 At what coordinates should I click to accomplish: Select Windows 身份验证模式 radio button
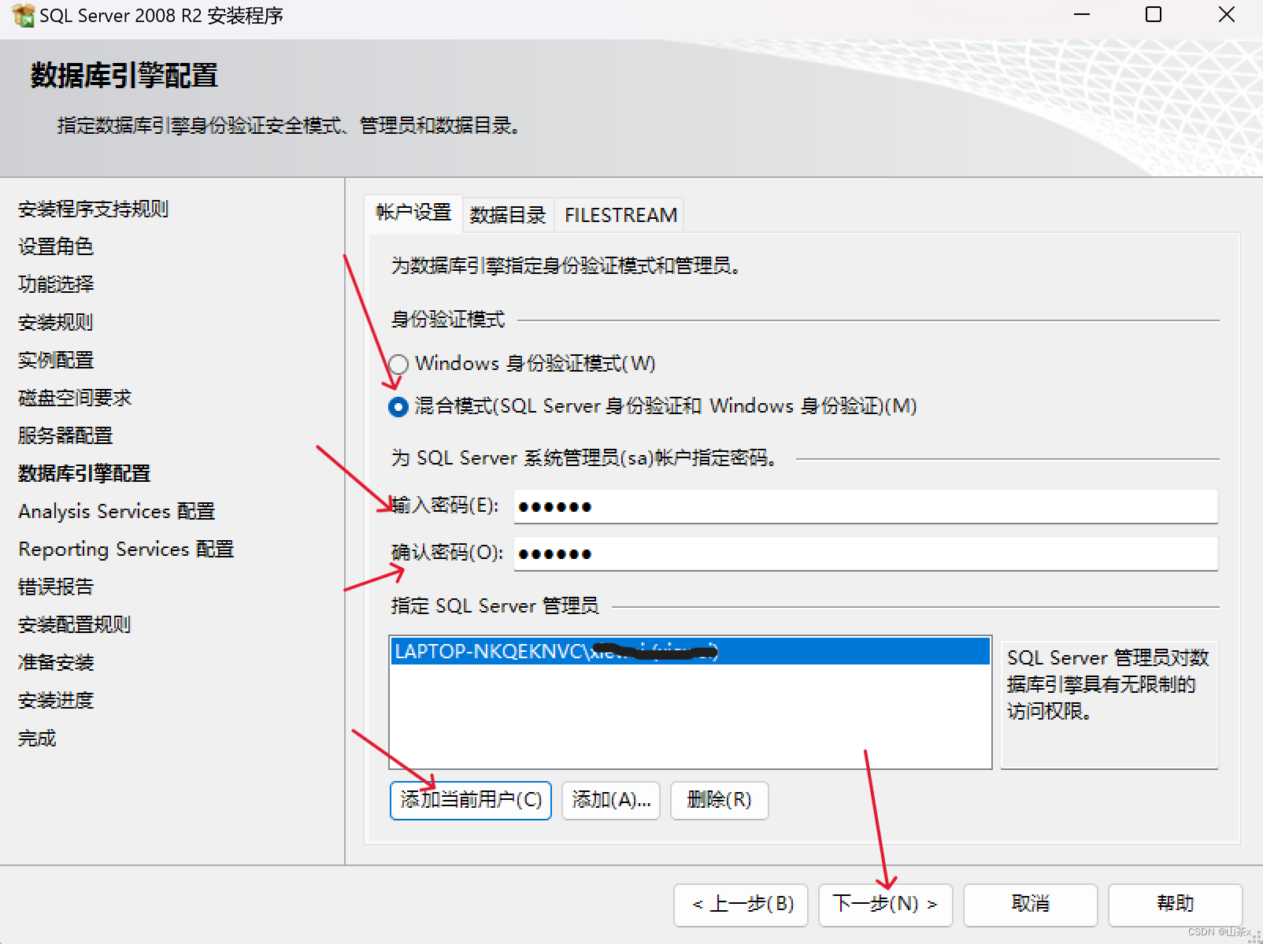[x=398, y=364]
